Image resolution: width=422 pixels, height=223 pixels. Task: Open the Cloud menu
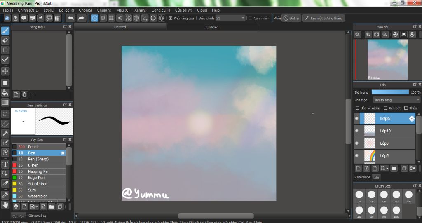point(202,10)
